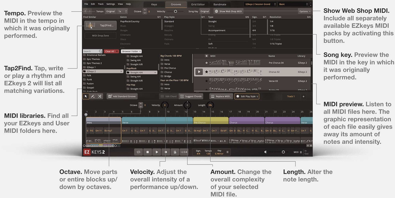Toggle the Straight type filter

click(x=213, y=21)
